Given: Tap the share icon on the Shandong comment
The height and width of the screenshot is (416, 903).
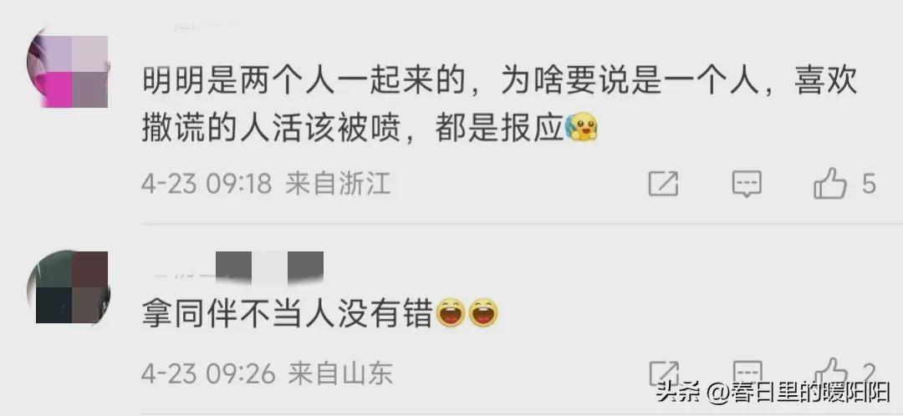Looking at the screenshot, I should point(663,371).
